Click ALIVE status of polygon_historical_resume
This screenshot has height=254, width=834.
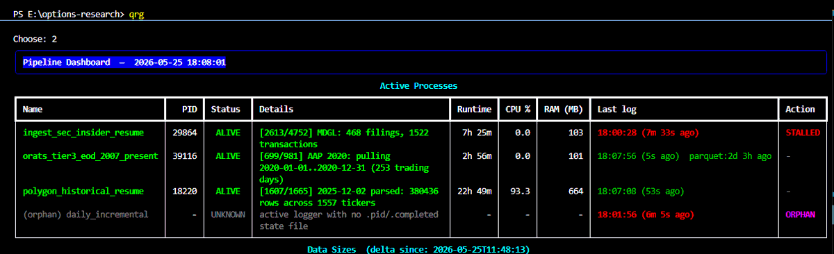228,191
